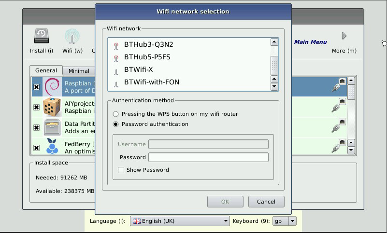Screen dimensions: 387x233
Task: Click OS list scrollbar lower up arrow
Action: click(x=351, y=143)
